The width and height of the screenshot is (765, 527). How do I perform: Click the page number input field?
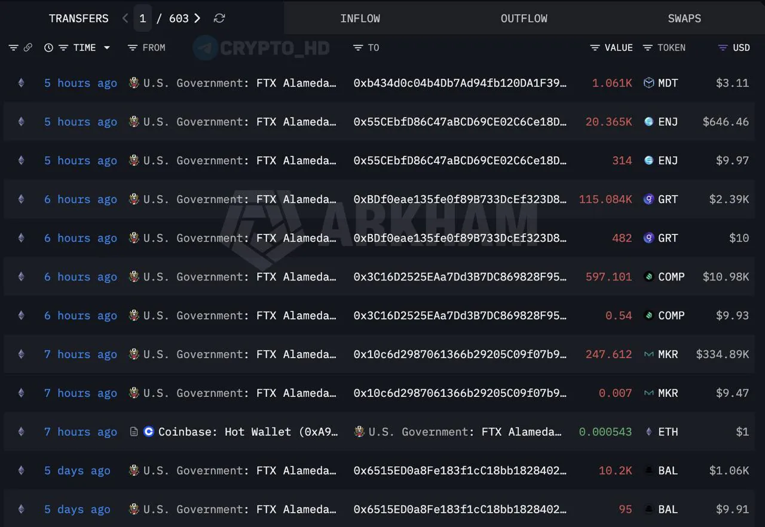tap(142, 19)
